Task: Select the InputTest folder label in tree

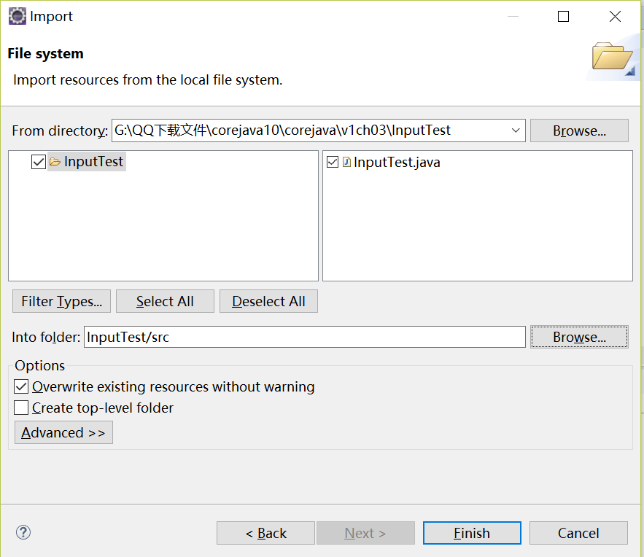Action: click(93, 162)
